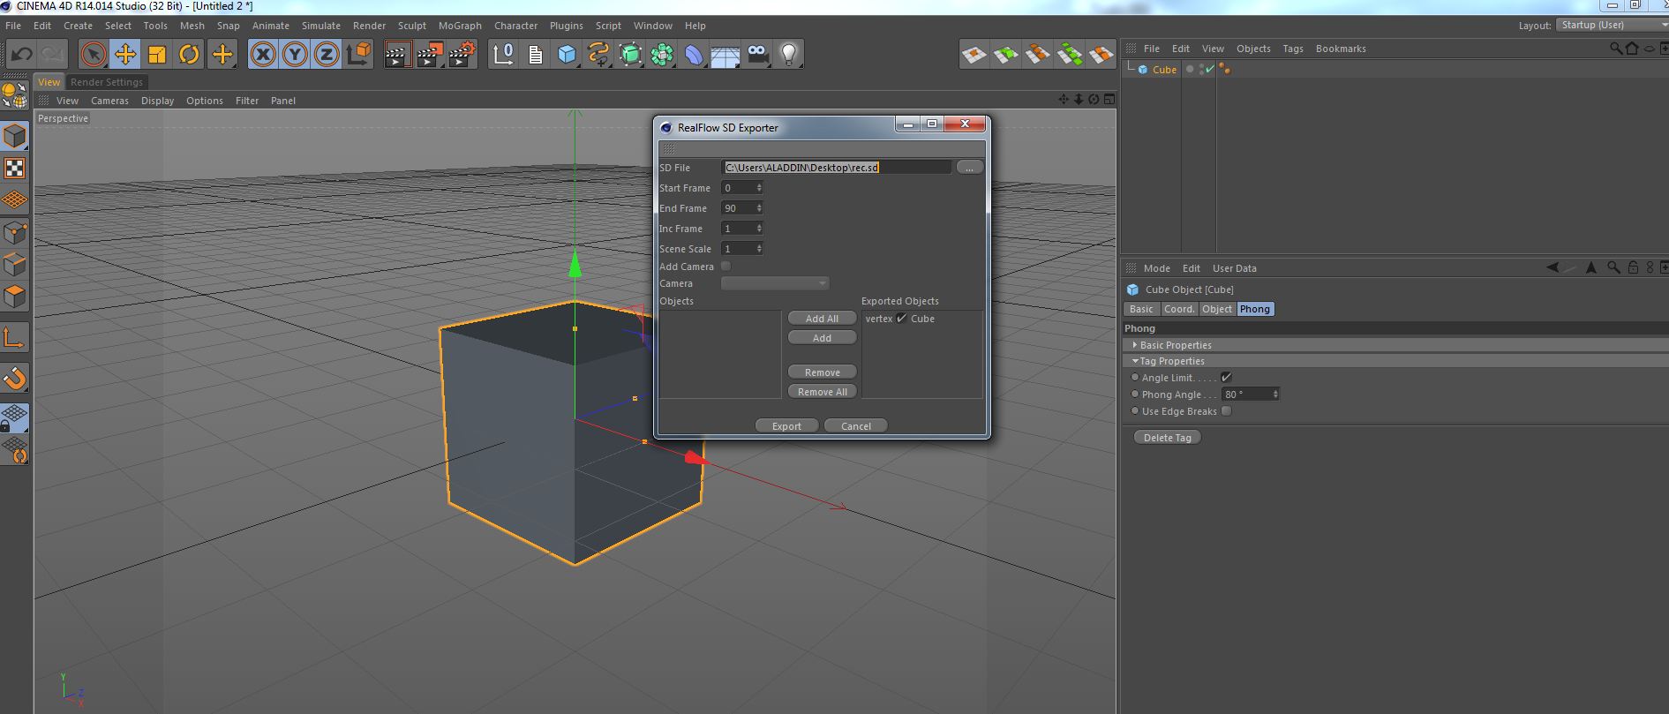Viewport: 1669px width, 714px height.
Task: Toggle X-axis lock
Action: click(262, 55)
